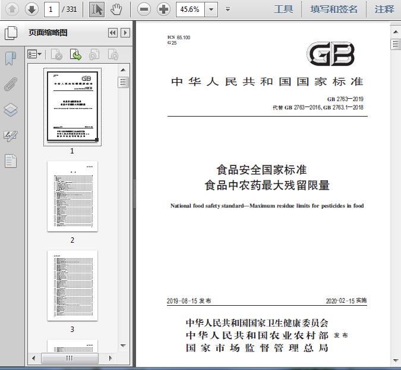Viewport: 401px width, 370px height.
Task: Click thumbnail panel scroll right arrow
Action: pyautogui.click(x=110, y=358)
